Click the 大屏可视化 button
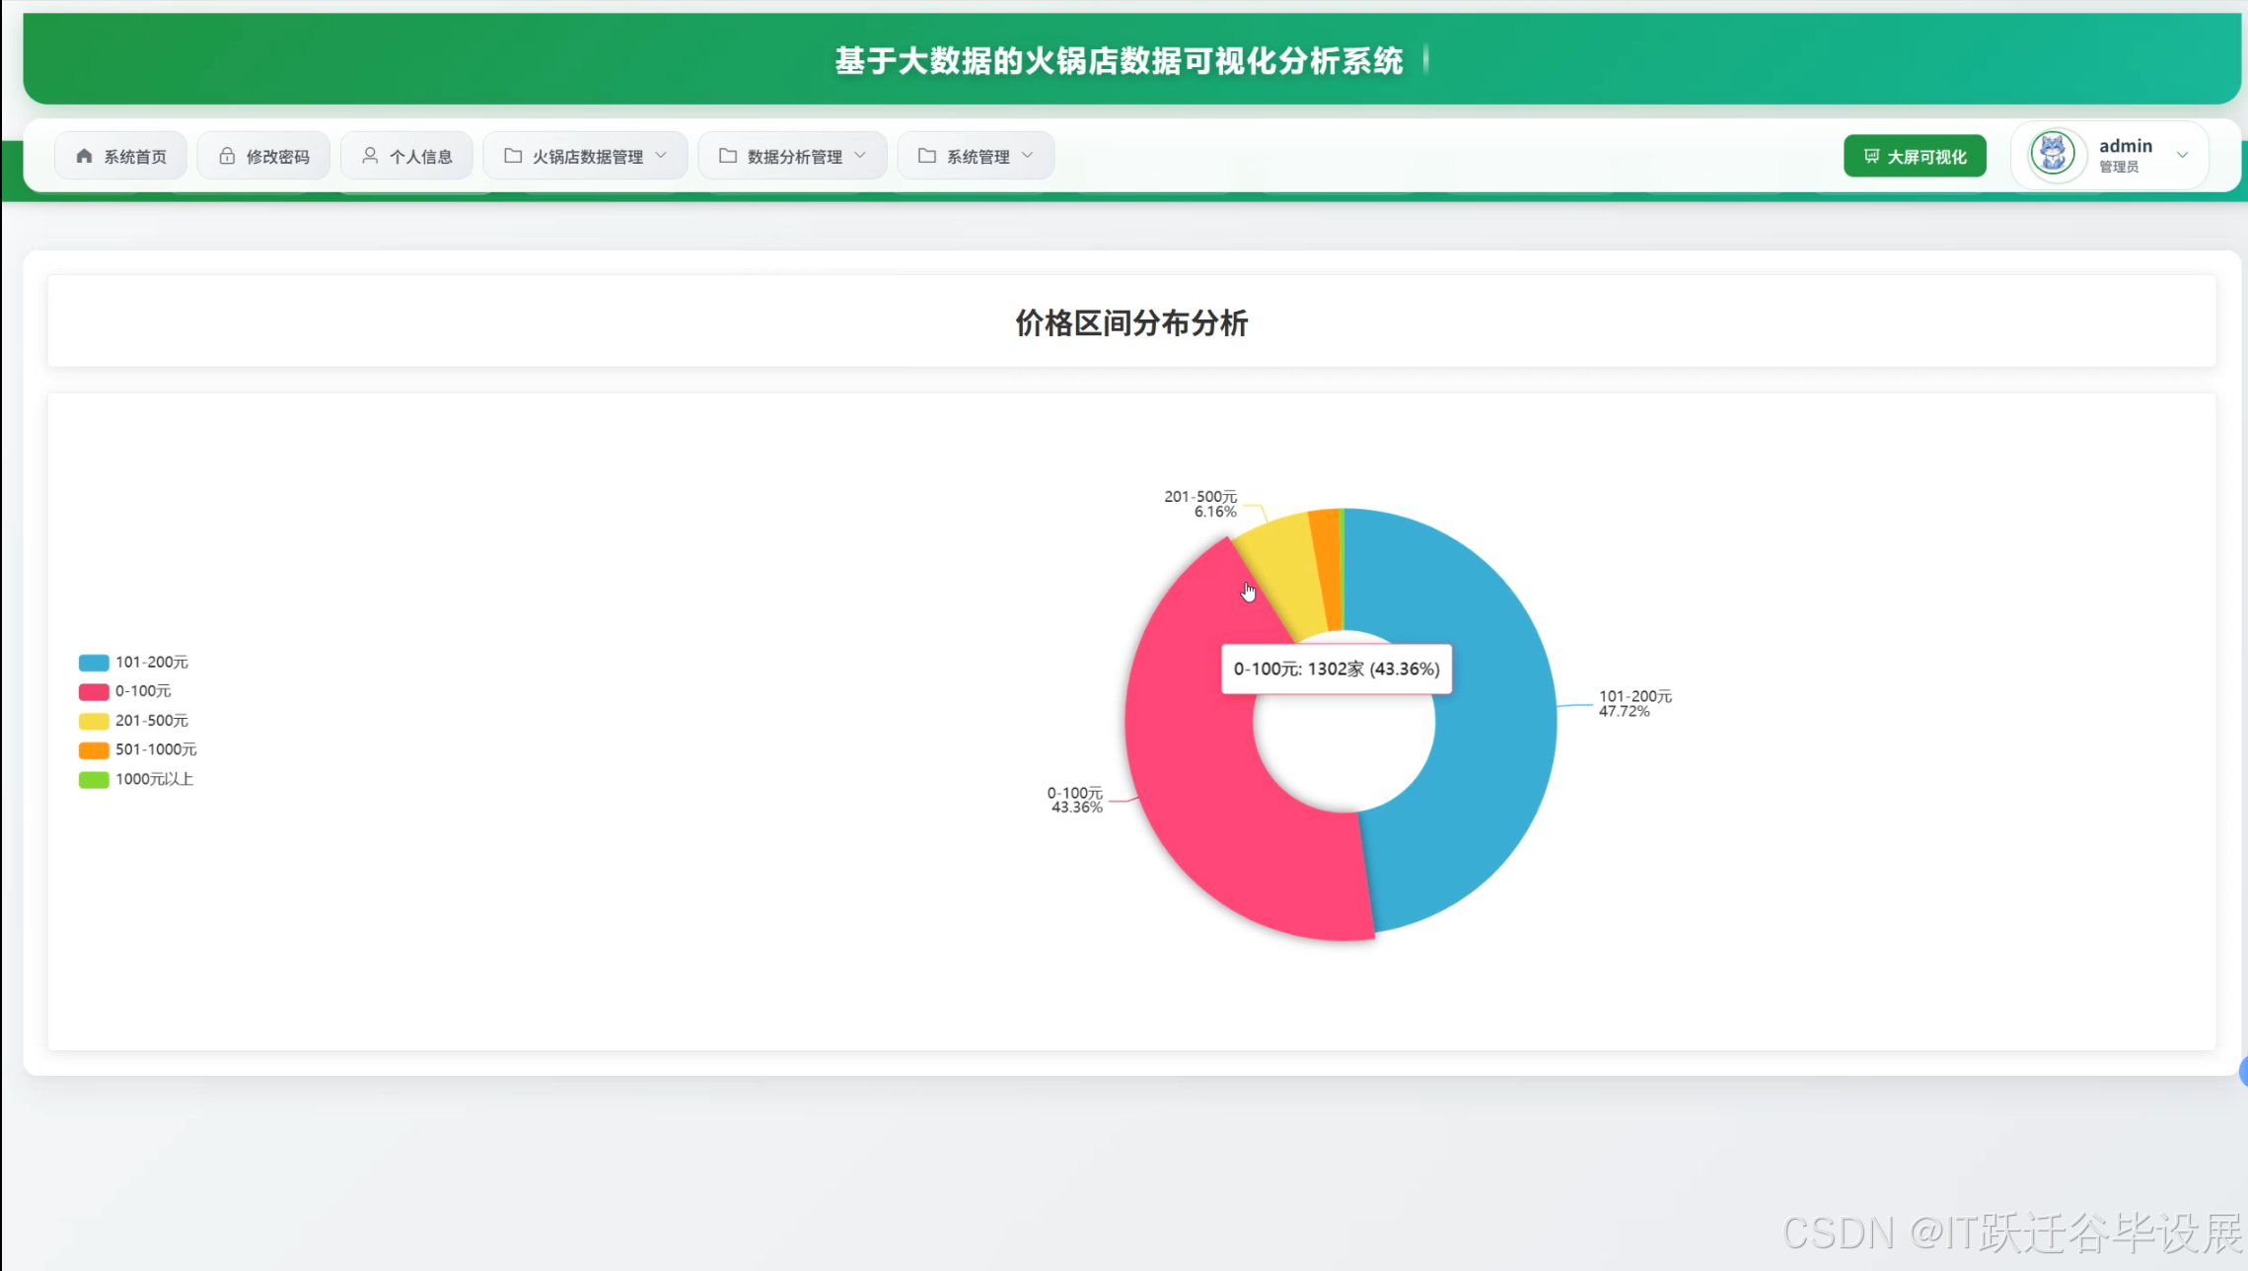2248x1271 pixels. (1915, 156)
